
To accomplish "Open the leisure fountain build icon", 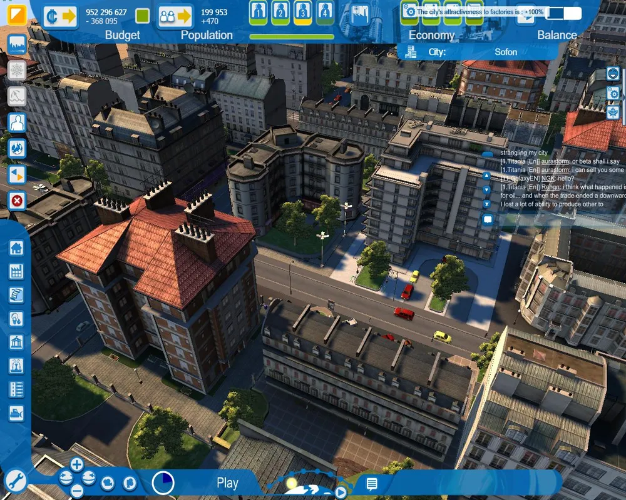I will 16,366.
